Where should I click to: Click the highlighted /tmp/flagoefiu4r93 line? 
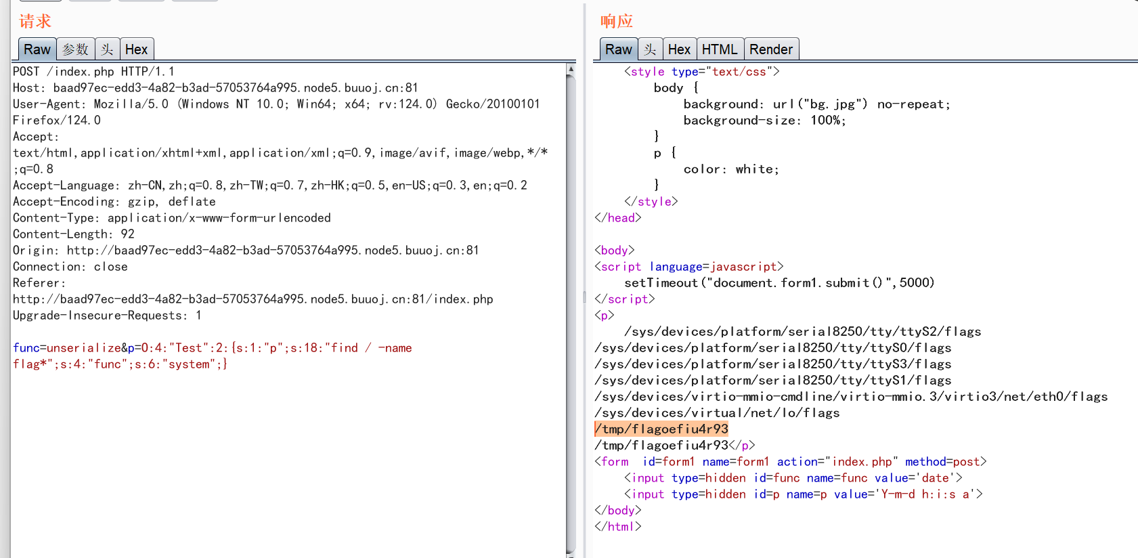(x=661, y=429)
